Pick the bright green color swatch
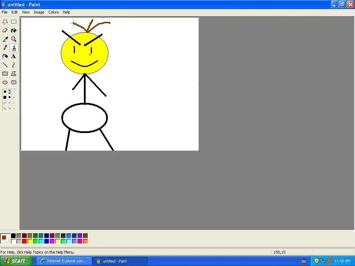The width and height of the screenshot is (355, 266). pos(36,241)
